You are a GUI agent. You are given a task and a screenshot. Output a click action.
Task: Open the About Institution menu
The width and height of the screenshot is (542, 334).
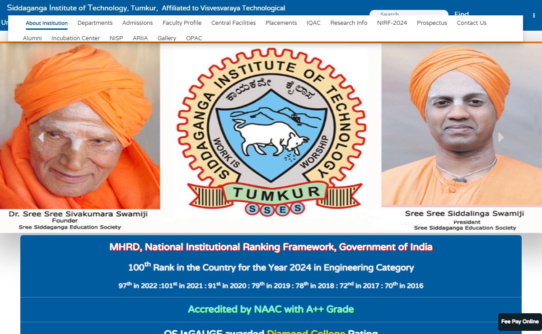click(47, 23)
